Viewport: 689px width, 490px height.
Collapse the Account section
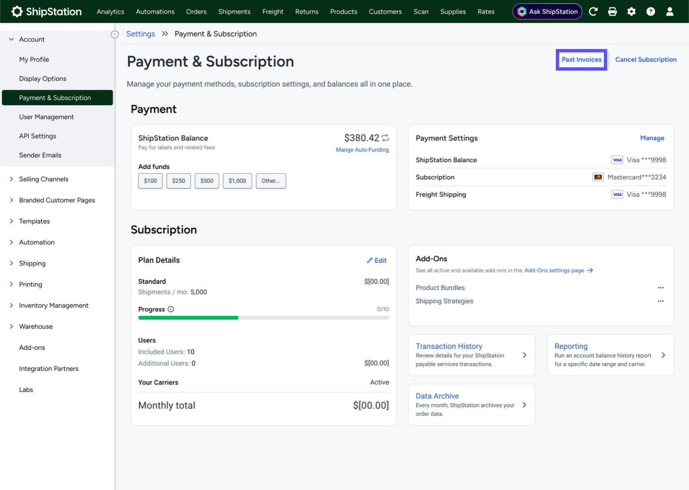[x=12, y=39]
